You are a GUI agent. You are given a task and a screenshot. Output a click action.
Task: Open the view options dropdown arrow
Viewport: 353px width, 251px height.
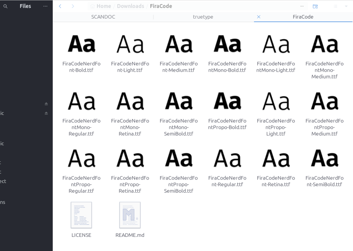click(346, 6)
